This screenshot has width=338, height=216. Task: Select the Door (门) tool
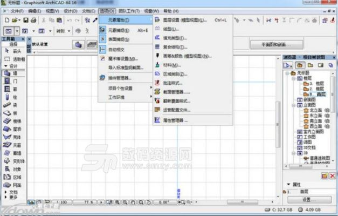pyautogui.click(x=13, y=81)
